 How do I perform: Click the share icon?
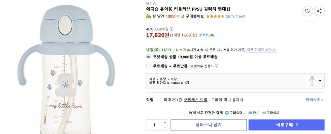319,11
